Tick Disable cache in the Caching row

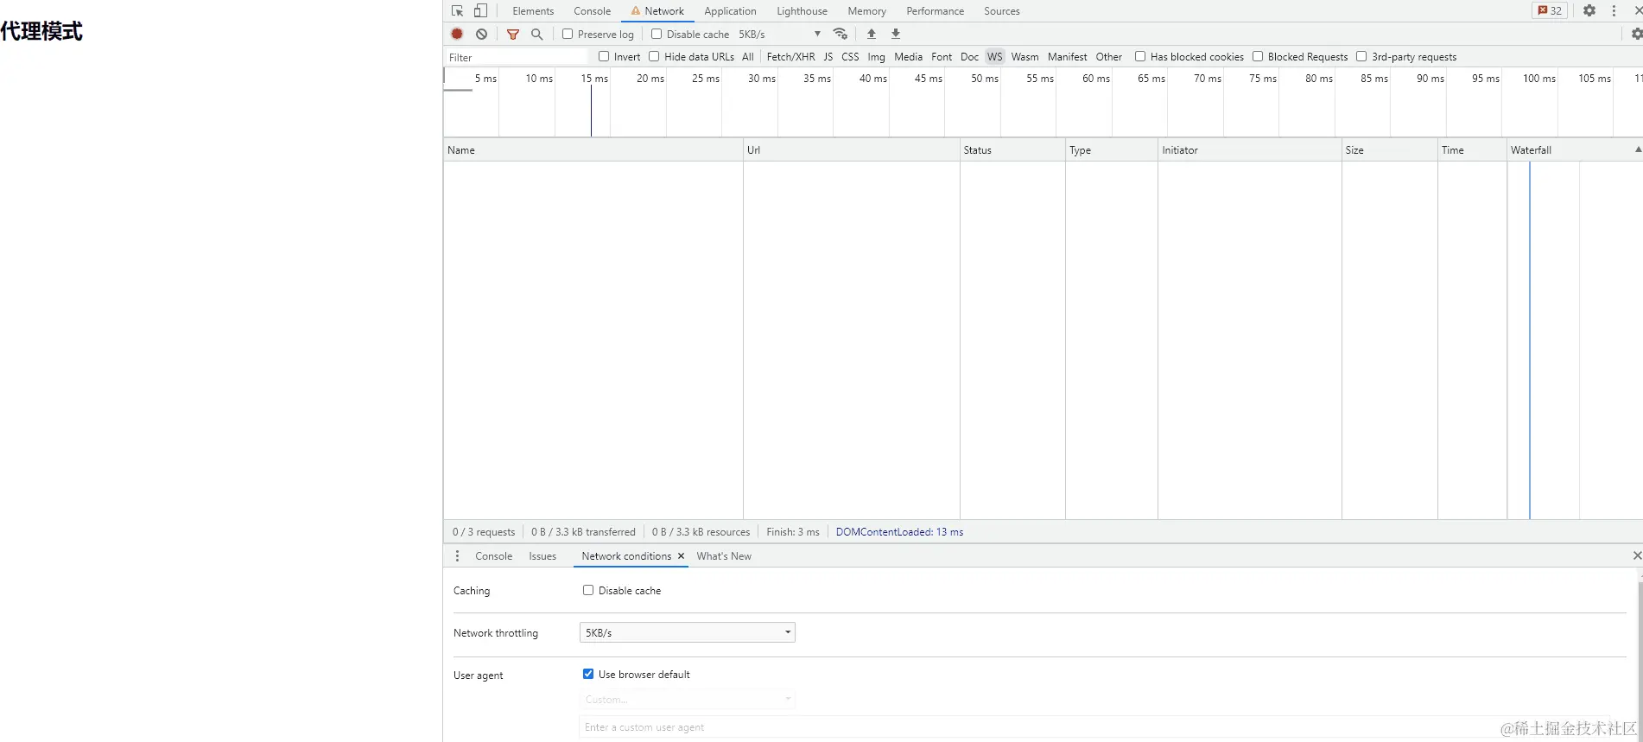588,590
